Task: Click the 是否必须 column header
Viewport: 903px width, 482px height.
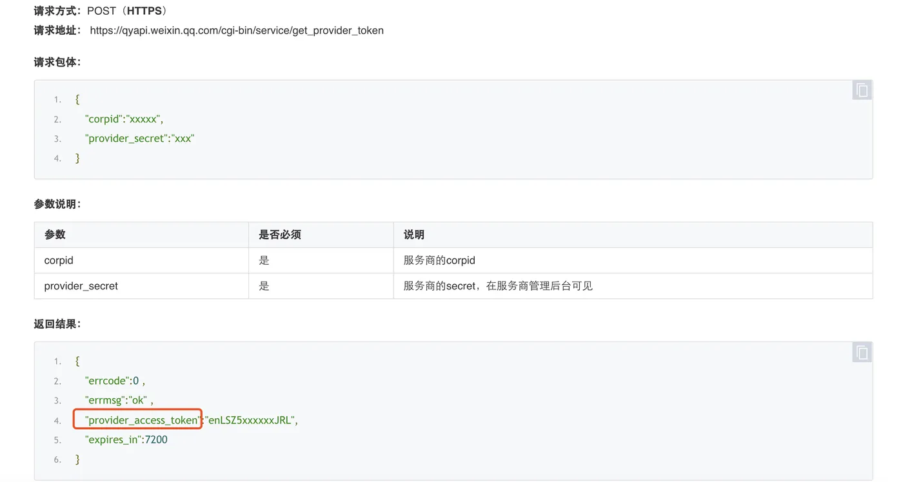Action: [x=321, y=235]
